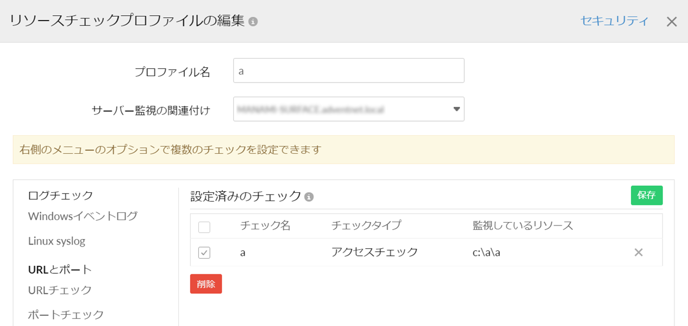
Task: Toggle the select-all checkbox in table header
Action: [x=204, y=227]
